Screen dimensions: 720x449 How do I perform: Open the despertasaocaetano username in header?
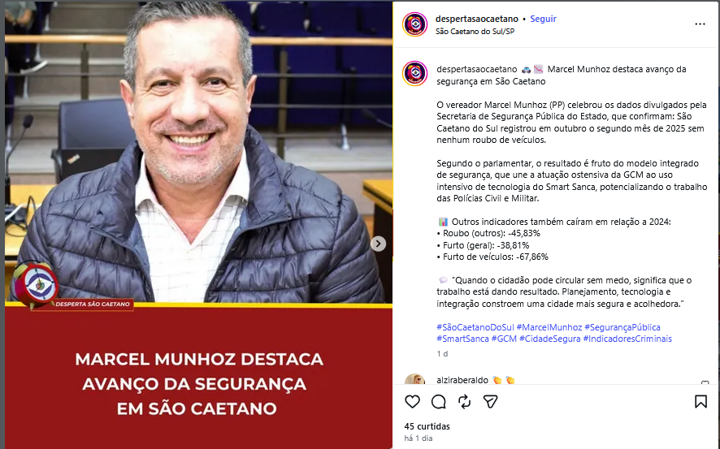tap(477, 19)
